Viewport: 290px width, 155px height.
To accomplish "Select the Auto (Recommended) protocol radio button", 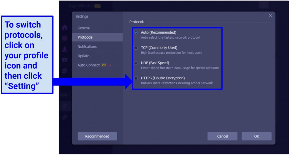I will [136, 33].
